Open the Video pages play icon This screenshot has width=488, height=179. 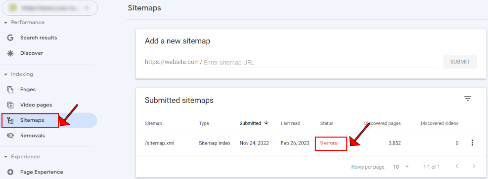[10, 105]
